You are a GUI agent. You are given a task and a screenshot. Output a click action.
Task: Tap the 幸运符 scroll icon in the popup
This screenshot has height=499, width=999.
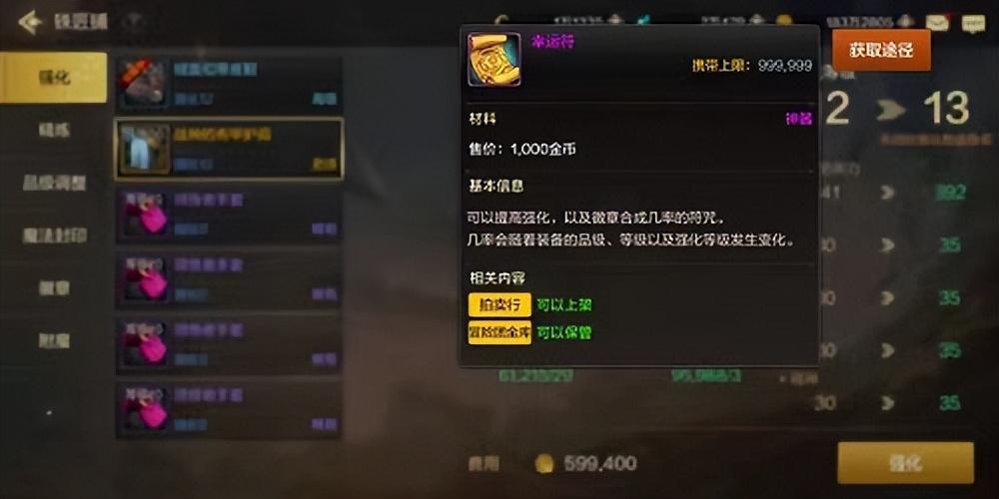pyautogui.click(x=494, y=59)
